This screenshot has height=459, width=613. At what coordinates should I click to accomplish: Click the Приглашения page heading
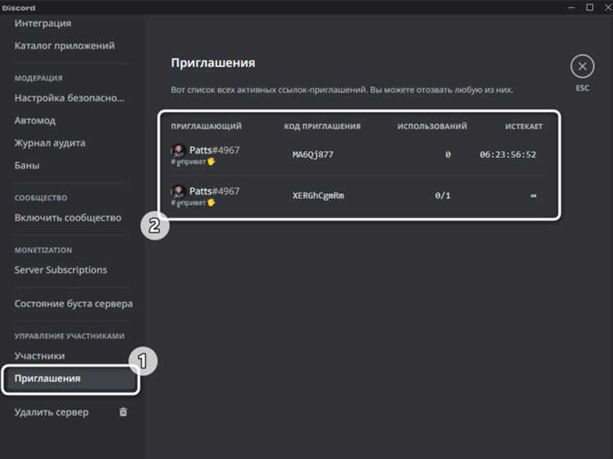(213, 63)
